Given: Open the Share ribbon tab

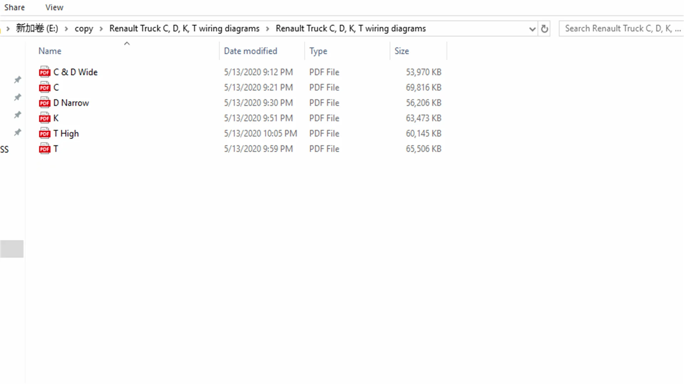Looking at the screenshot, I should tap(14, 7).
